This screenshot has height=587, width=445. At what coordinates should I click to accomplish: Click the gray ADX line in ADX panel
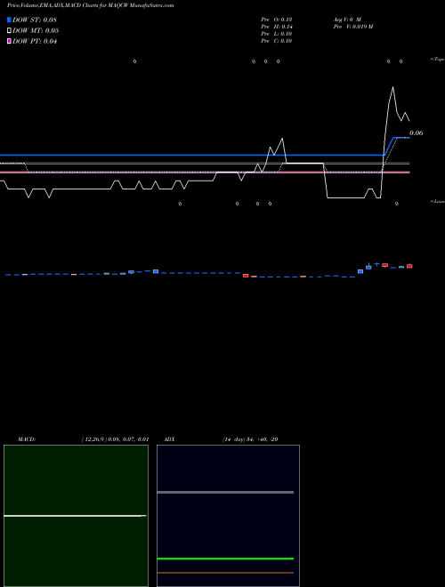[225, 493]
